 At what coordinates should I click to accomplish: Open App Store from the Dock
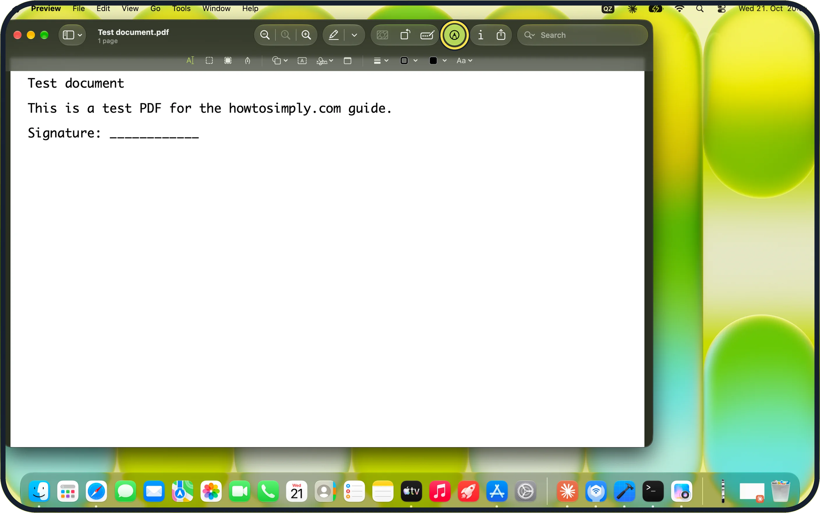coord(497,491)
